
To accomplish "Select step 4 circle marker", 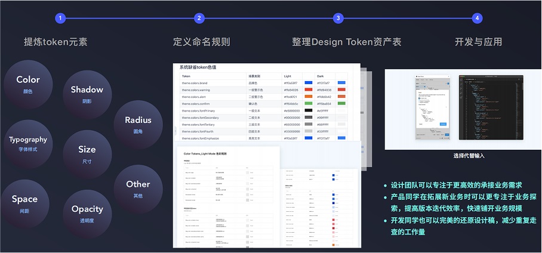I will (477, 18).
